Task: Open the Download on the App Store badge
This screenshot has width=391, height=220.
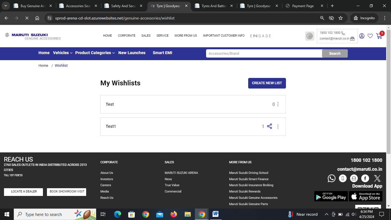Action: [x=366, y=197]
